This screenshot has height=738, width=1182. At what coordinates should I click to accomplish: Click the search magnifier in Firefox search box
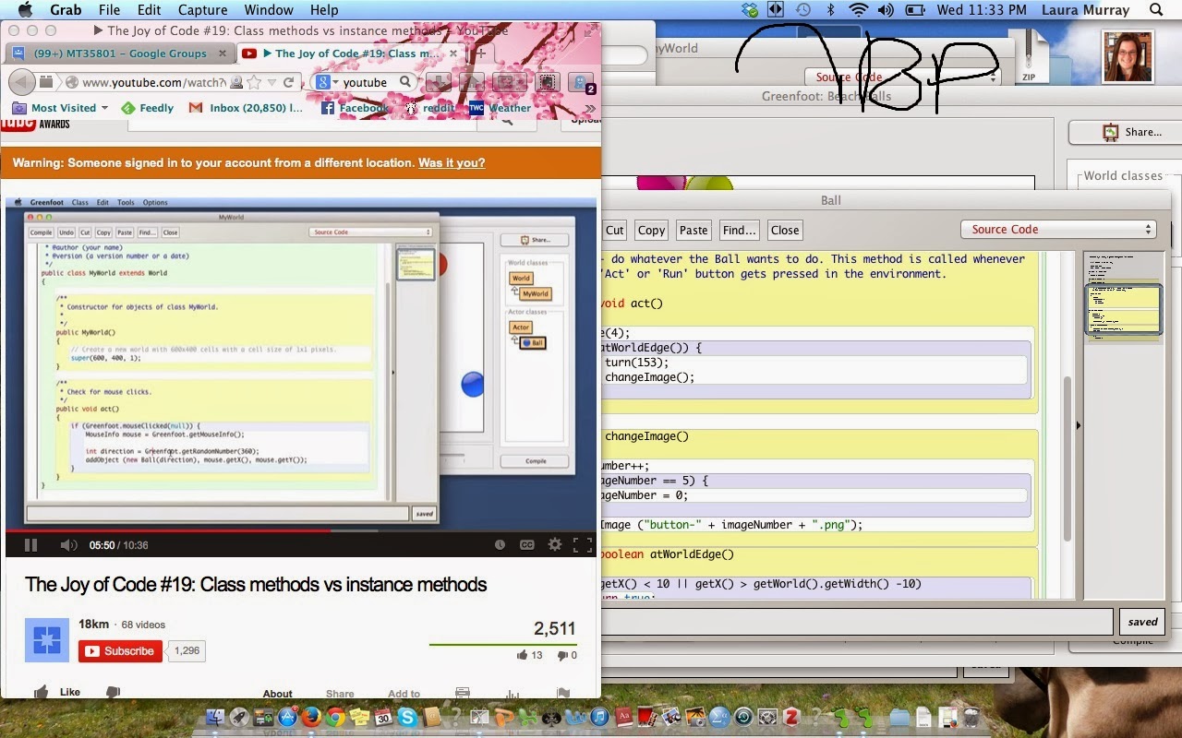coord(404,82)
